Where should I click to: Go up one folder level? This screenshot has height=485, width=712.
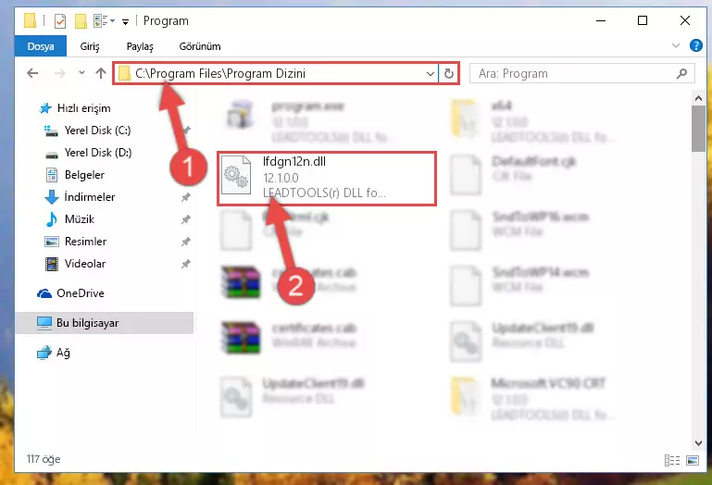coord(101,73)
